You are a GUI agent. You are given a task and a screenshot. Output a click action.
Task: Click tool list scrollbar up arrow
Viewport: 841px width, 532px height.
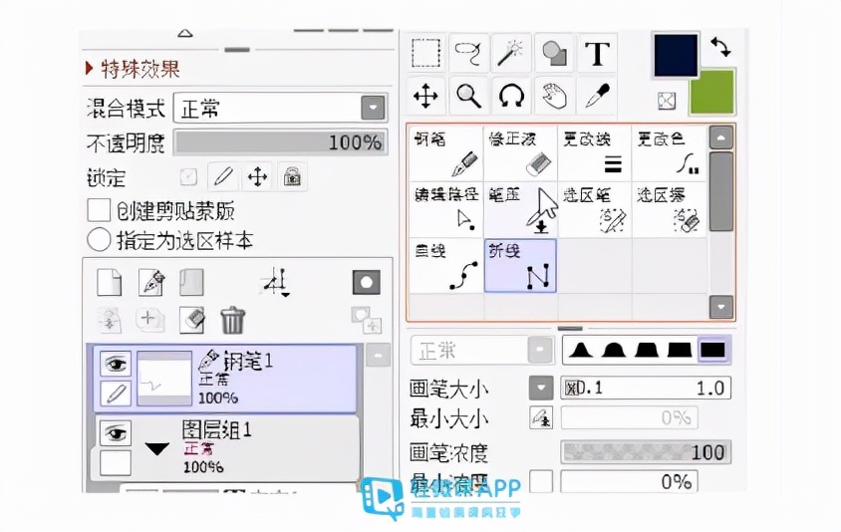[721, 137]
